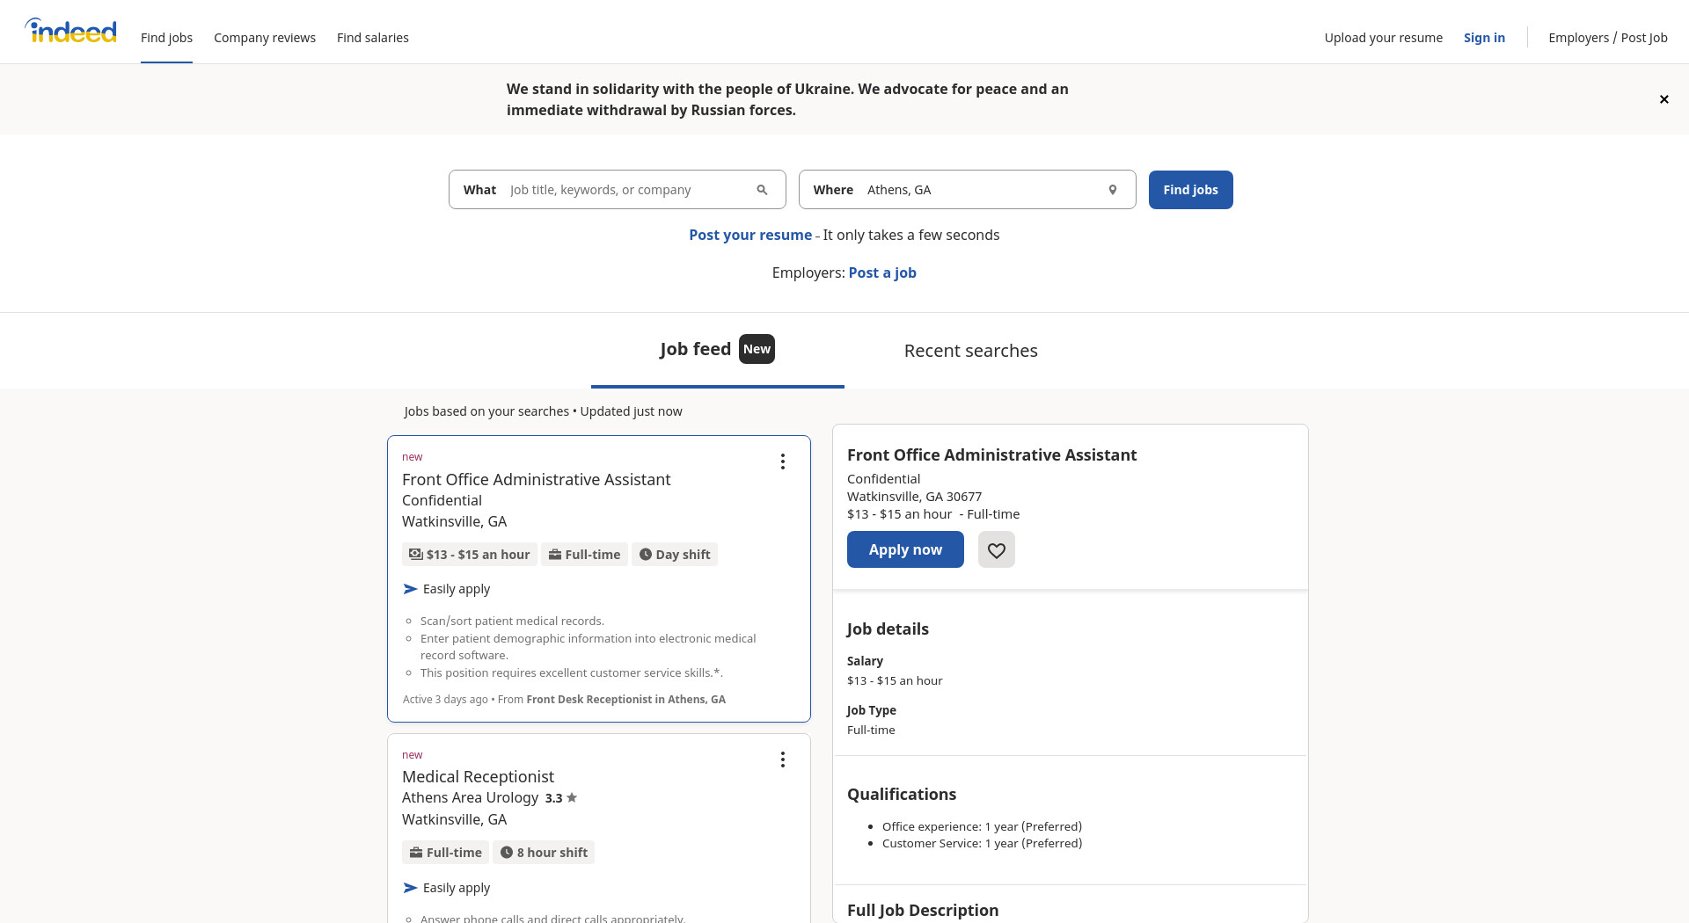Click the Easily apply arrow icon on Medical Receptionist card
Screen dimensions: 1689x923
click(x=410, y=888)
